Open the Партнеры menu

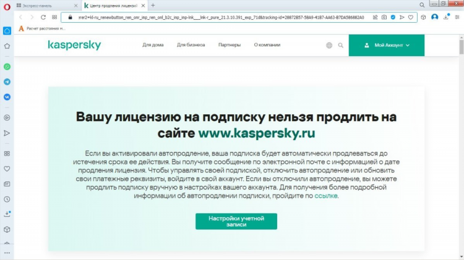click(230, 45)
